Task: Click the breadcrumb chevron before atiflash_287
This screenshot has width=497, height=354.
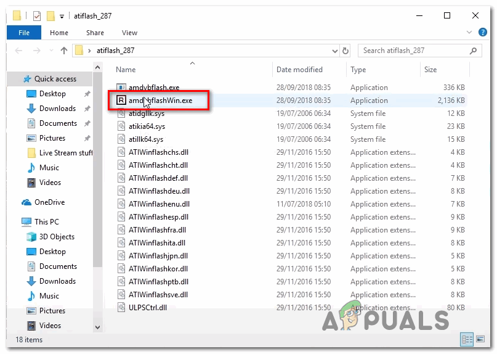Action: pos(90,51)
